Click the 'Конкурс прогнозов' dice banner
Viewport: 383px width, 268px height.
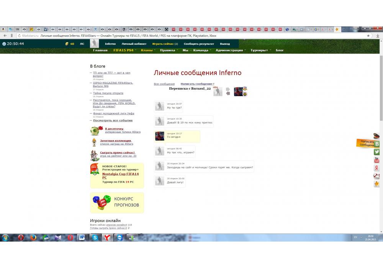[x=117, y=202]
